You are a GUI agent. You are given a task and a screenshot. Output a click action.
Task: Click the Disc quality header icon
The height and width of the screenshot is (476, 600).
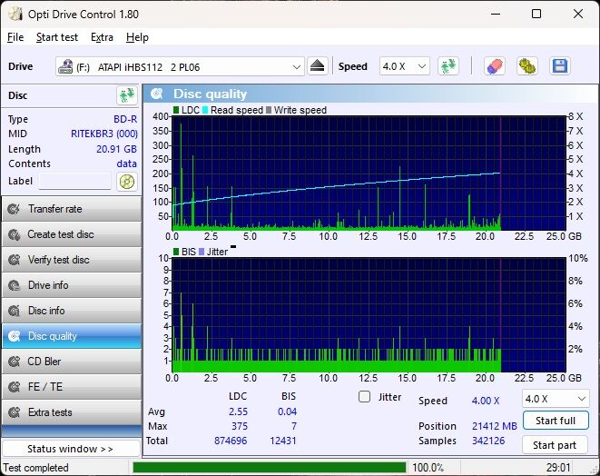(x=156, y=94)
